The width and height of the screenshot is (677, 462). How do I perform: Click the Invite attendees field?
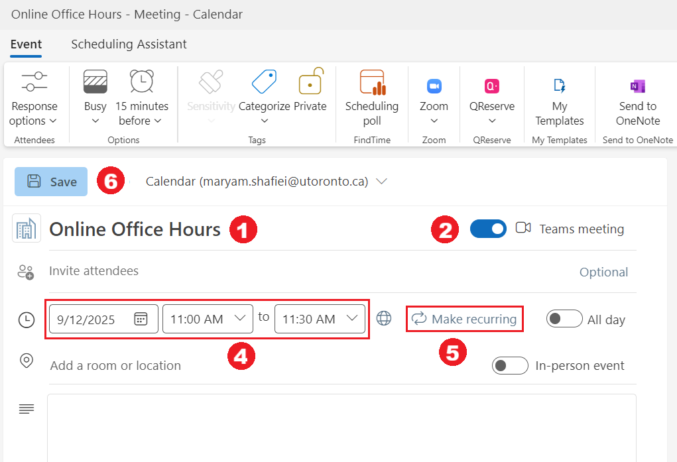pos(93,270)
